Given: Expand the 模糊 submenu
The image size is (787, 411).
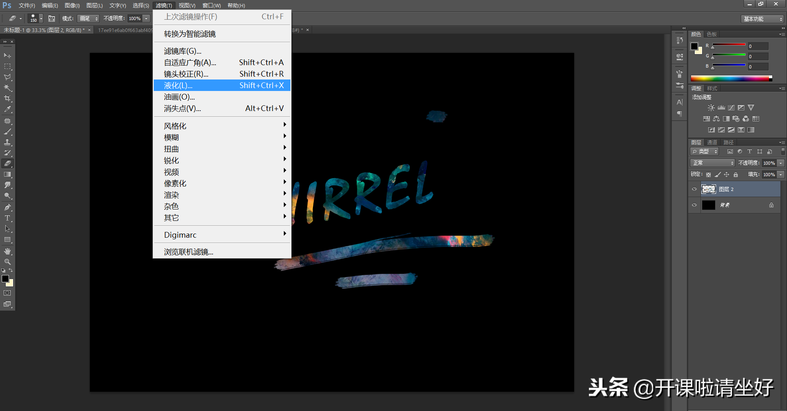Looking at the screenshot, I should pyautogui.click(x=222, y=137).
